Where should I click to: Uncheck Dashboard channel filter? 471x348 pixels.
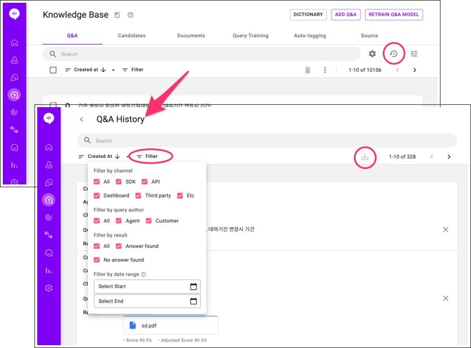tap(97, 196)
